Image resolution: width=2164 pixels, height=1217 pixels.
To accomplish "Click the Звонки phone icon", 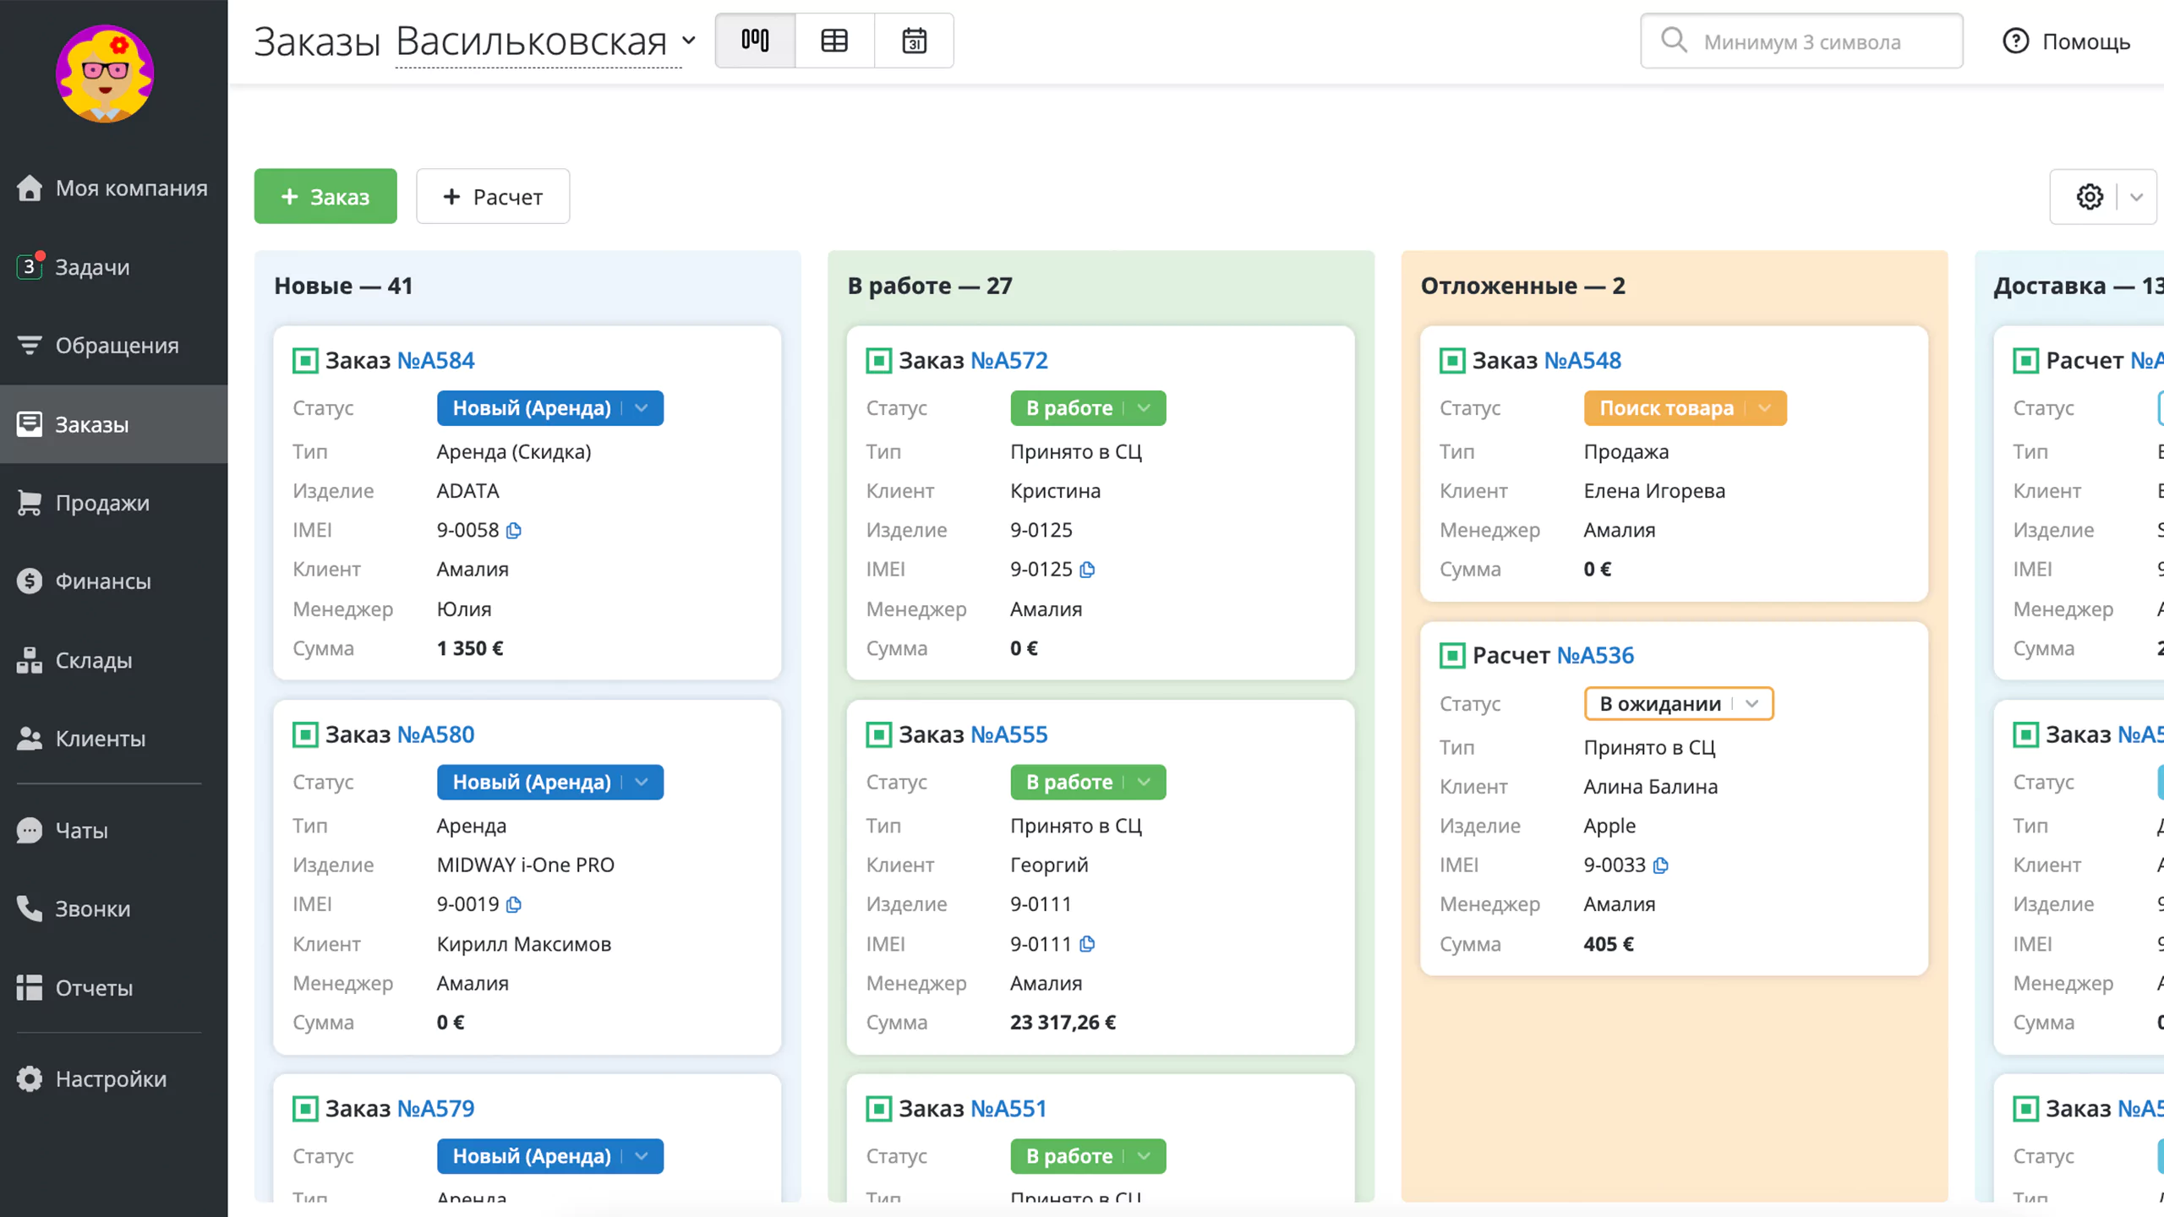I will [30, 909].
